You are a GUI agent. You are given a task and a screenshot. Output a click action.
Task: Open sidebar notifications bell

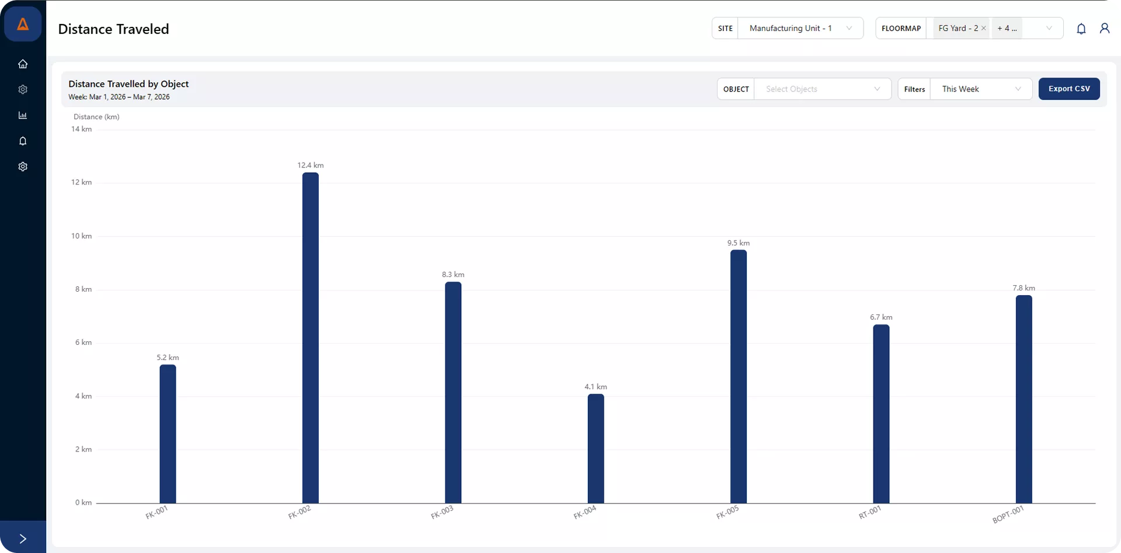point(23,141)
